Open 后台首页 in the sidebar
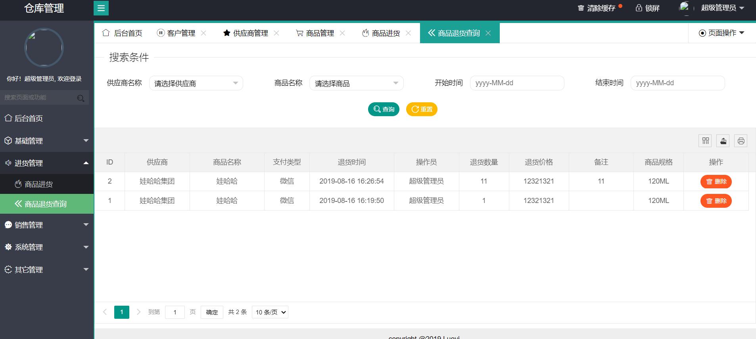This screenshot has height=339, width=756. [x=47, y=118]
